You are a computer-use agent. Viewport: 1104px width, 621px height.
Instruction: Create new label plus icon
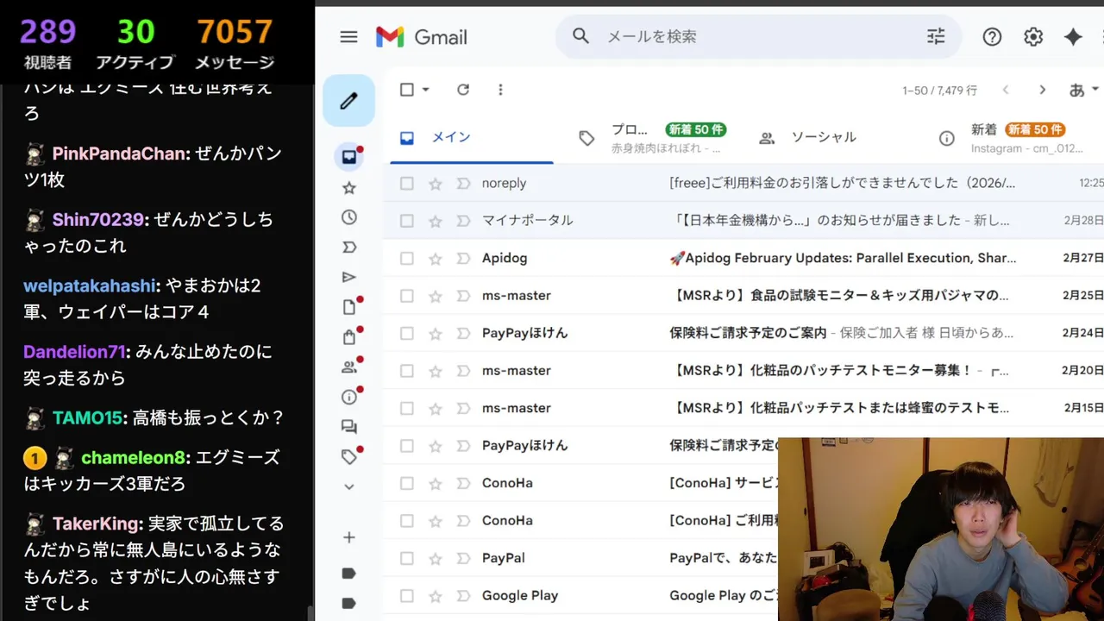pyautogui.click(x=349, y=537)
